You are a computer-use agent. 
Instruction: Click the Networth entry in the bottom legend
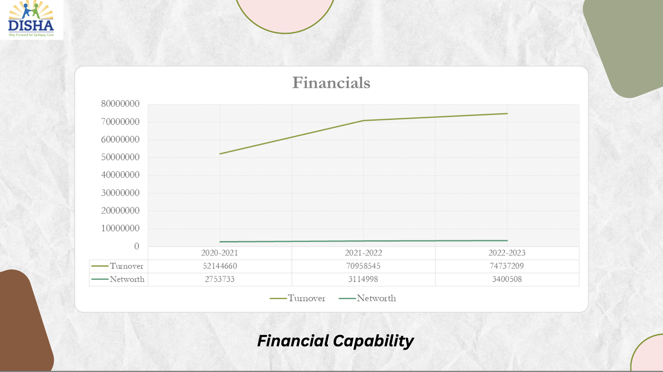click(x=376, y=298)
